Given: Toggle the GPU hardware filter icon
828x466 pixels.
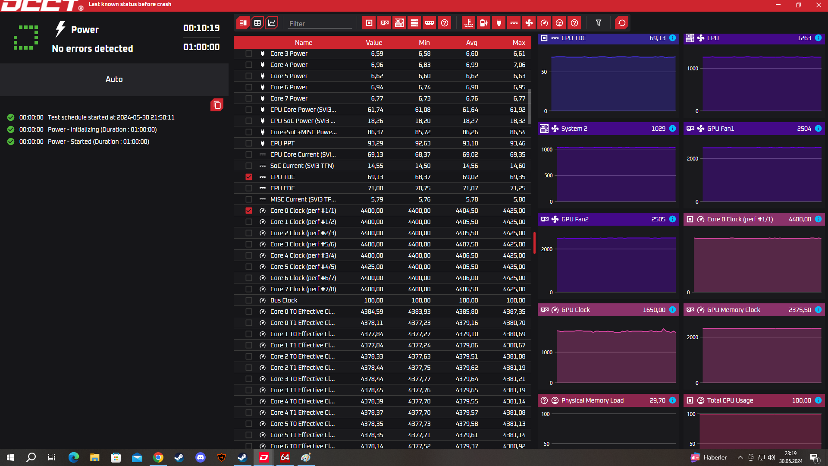Looking at the screenshot, I should [x=384, y=23].
